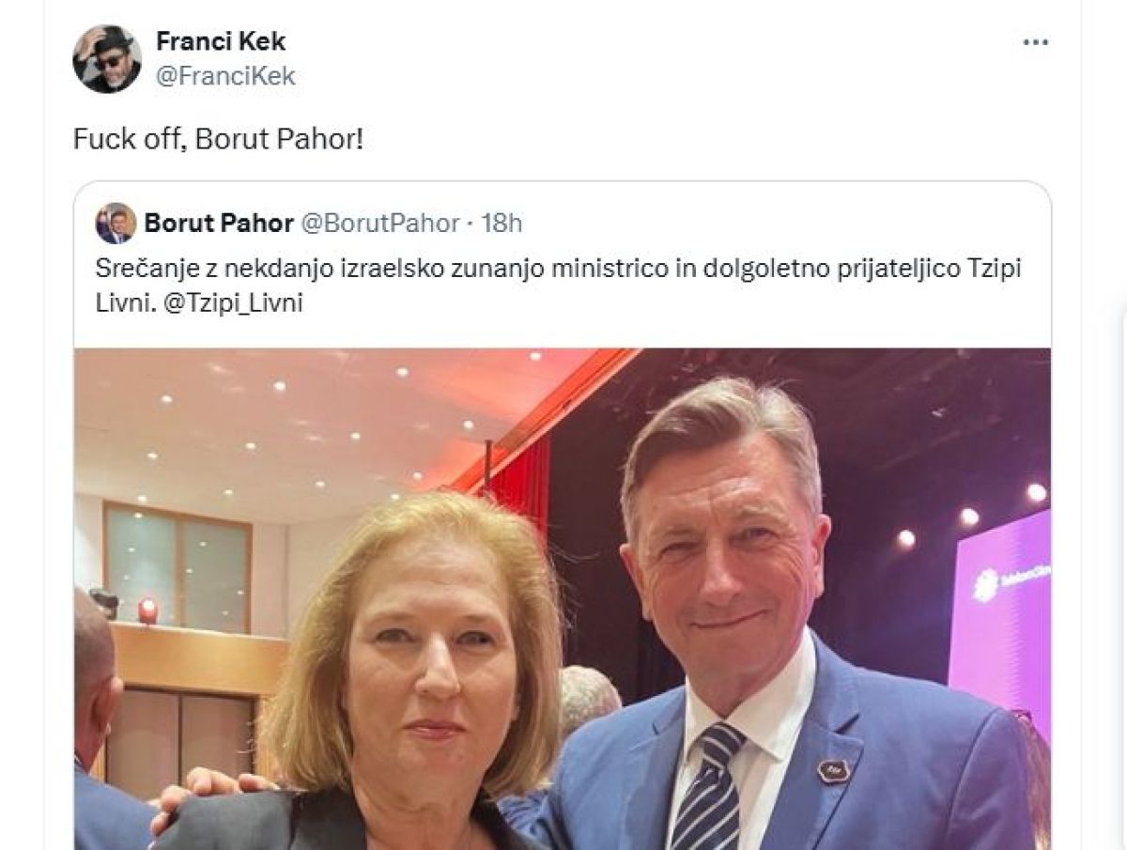Viewport: 1127px width, 850px height.
Task: Click blank space right of the 18h timestamp
Action: click(x=780, y=224)
